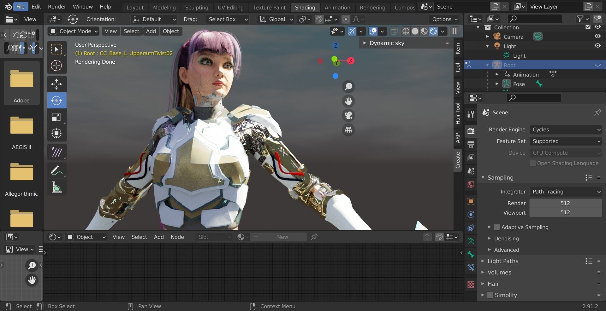Viewport: 606px width, 311px height.
Task: Open the Object properties tab icon
Action: tap(471, 201)
